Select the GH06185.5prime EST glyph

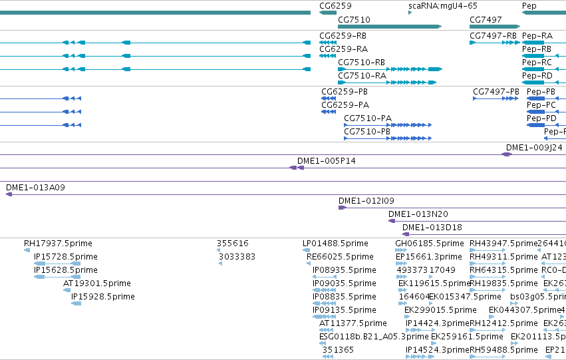pyautogui.click(x=401, y=250)
